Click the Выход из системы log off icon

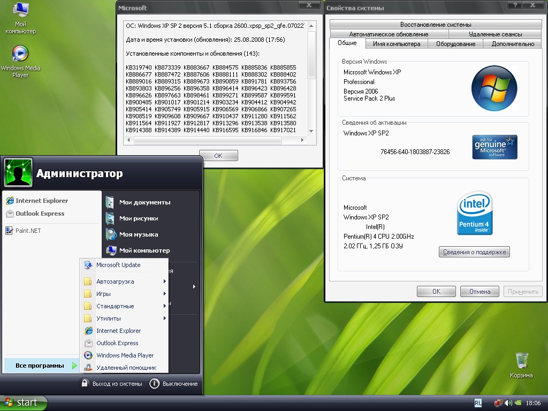[x=84, y=383]
